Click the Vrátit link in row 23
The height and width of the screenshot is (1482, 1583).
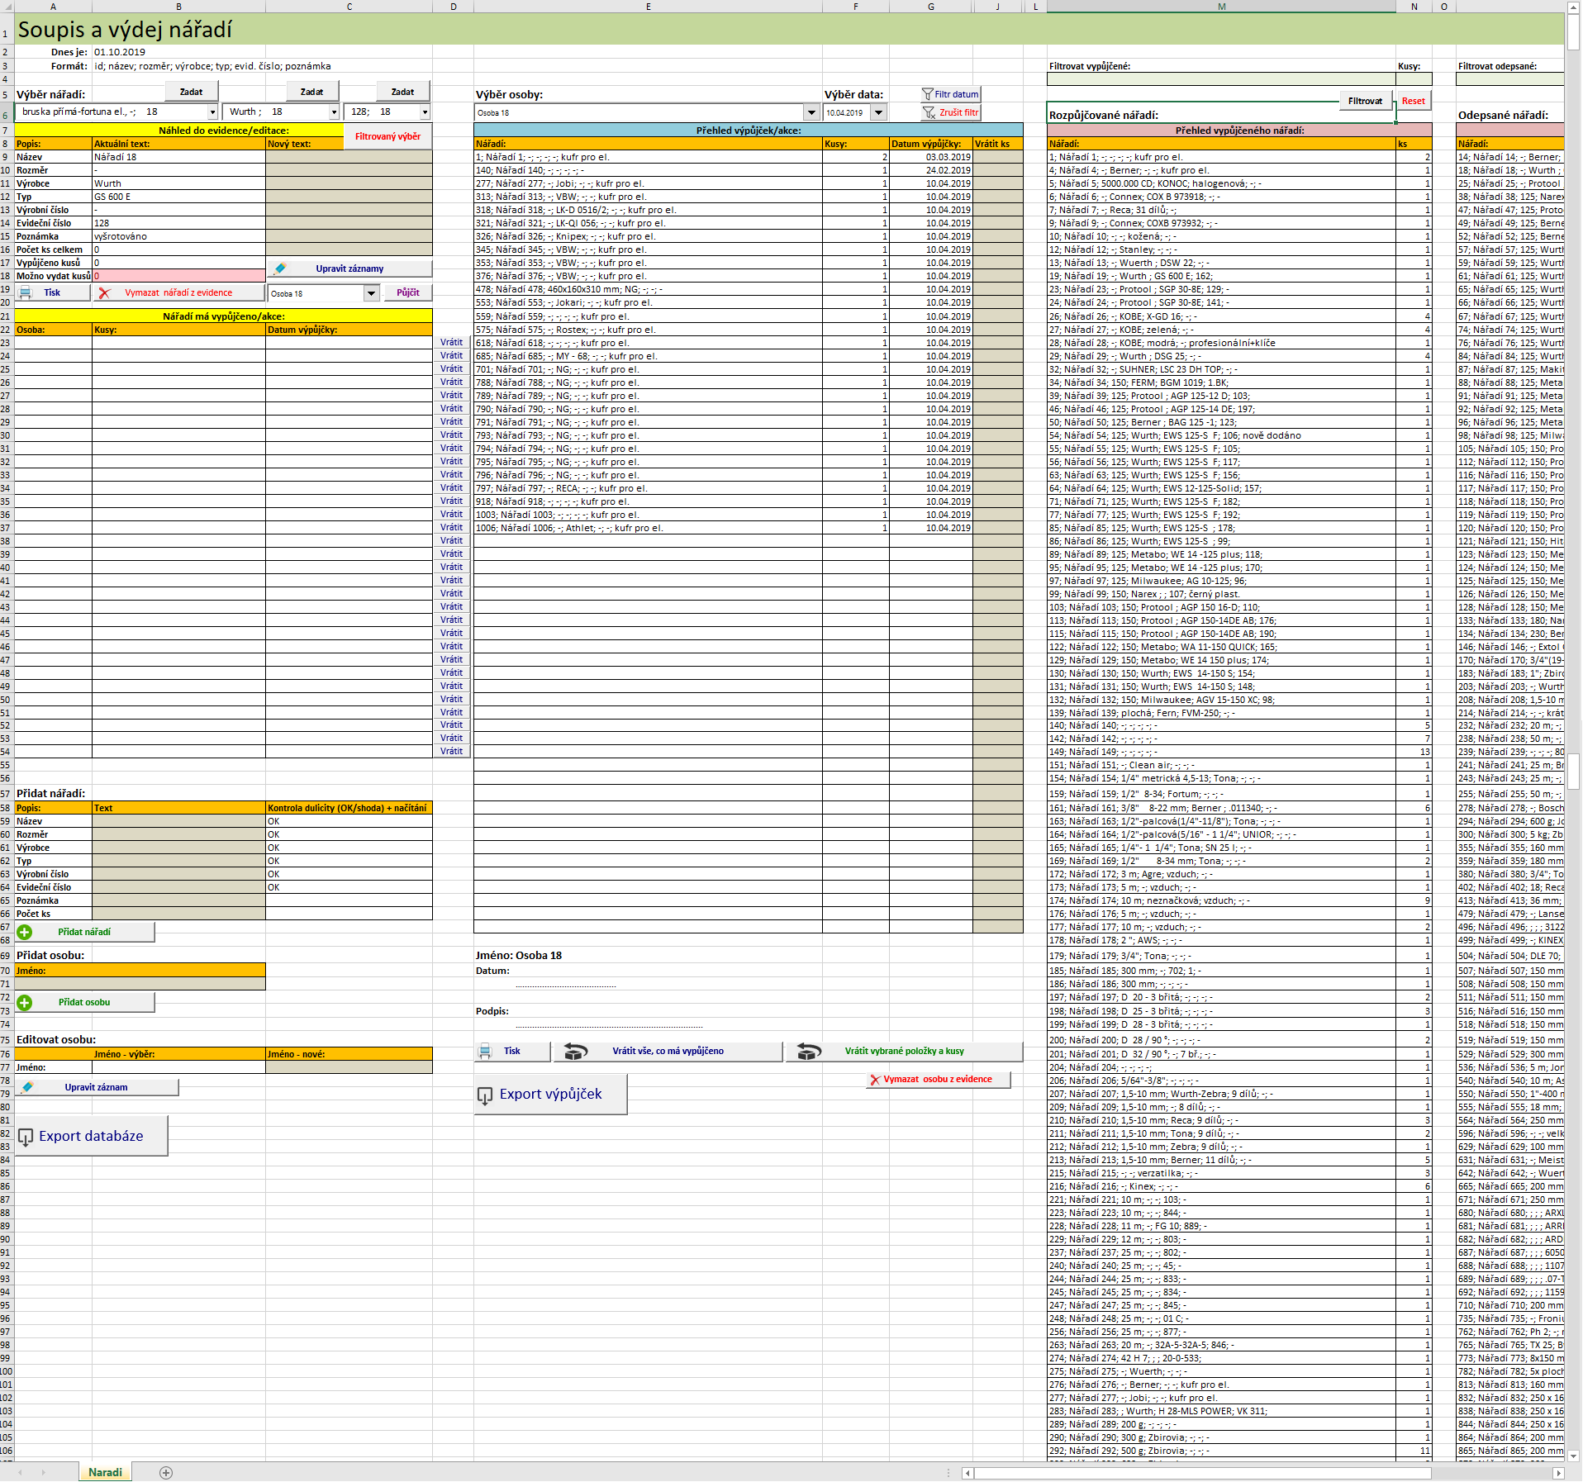[452, 342]
